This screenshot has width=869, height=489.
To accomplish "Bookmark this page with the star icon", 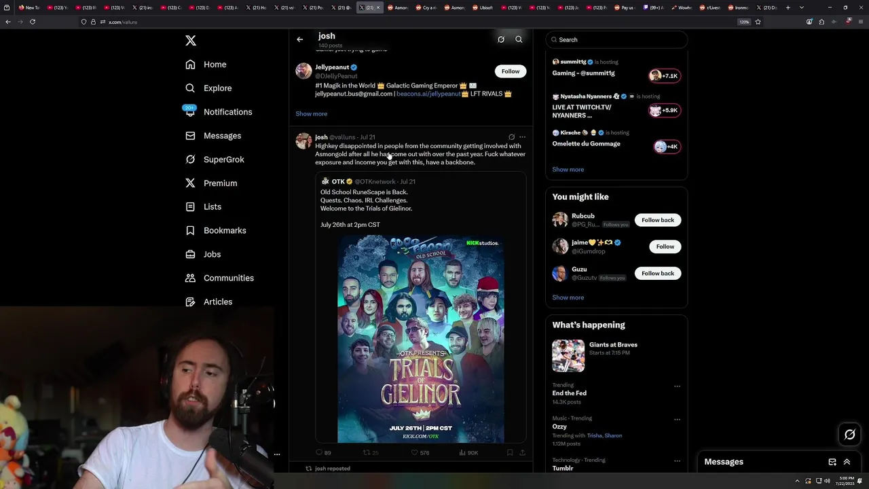I will tap(758, 22).
